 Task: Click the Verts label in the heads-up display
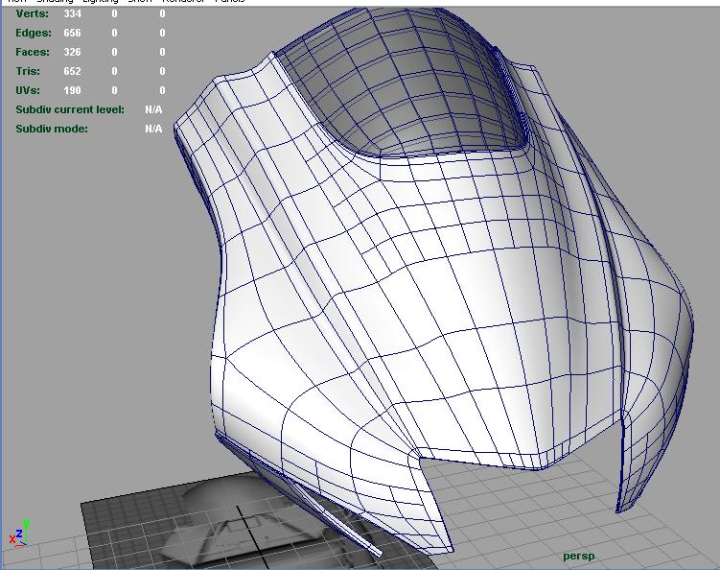pos(33,13)
